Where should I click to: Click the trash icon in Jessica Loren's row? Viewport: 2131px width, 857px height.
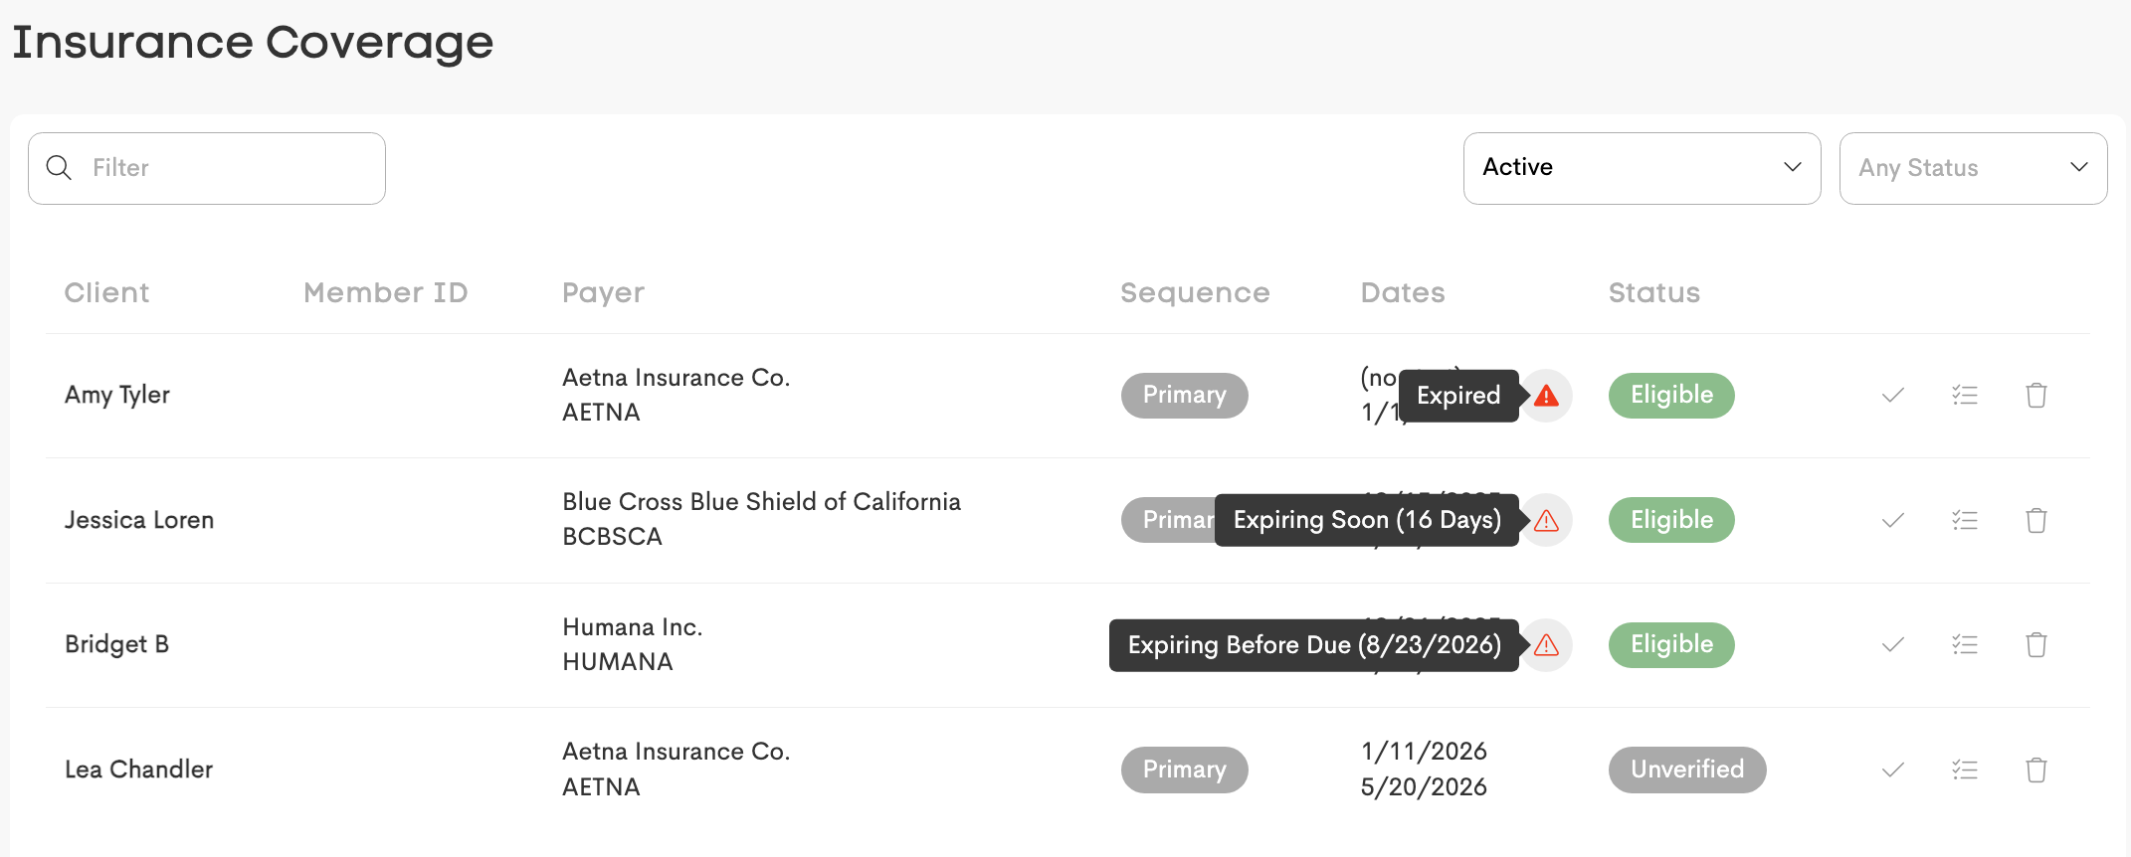pos(2035,520)
